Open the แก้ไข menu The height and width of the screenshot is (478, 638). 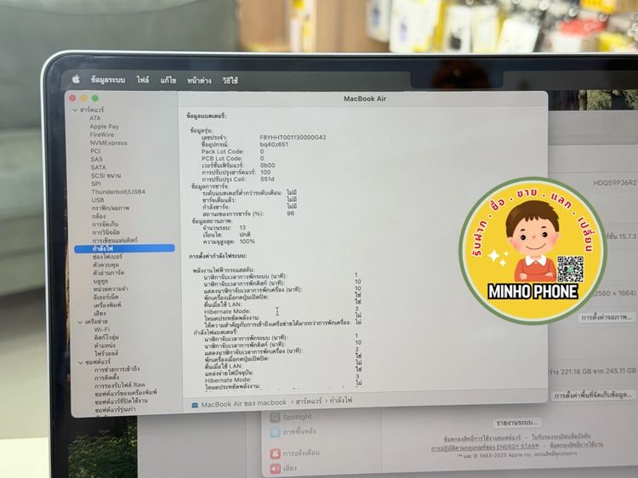168,81
